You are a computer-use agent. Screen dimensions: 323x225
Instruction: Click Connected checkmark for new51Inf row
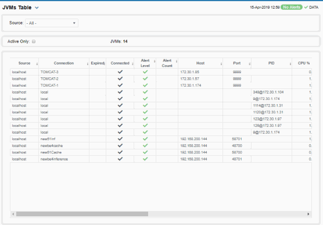click(120, 139)
